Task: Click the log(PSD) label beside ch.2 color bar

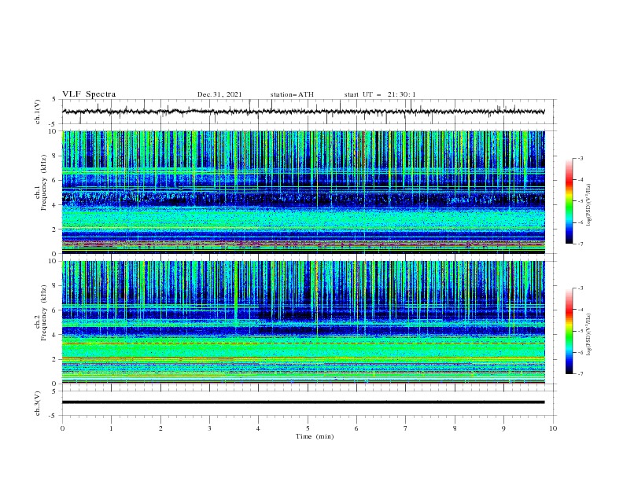Action: [588, 335]
